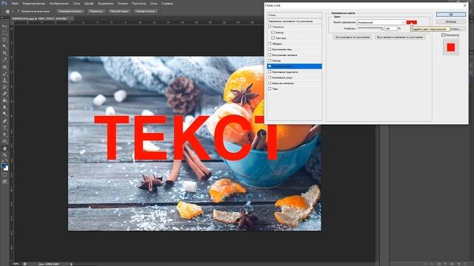Enable the Внутреннее свечение checkbox
The image size is (474, 266).
pos(270,55)
